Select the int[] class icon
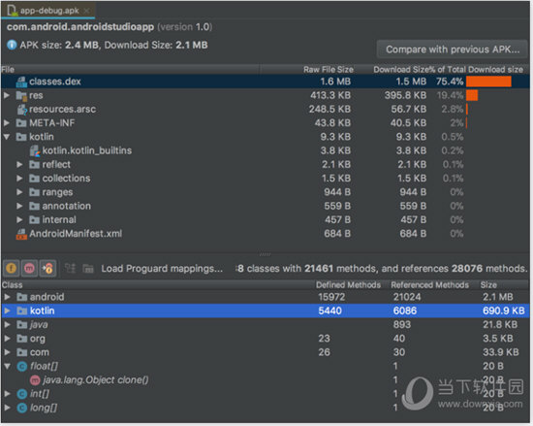Image resolution: width=533 pixels, height=426 pixels. pos(22,394)
